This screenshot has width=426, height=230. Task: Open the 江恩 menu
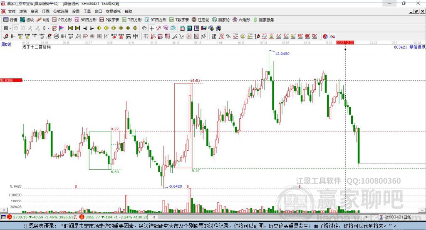coord(46,11)
